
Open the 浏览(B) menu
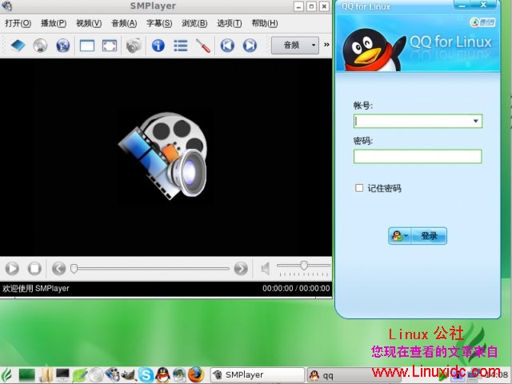(194, 23)
